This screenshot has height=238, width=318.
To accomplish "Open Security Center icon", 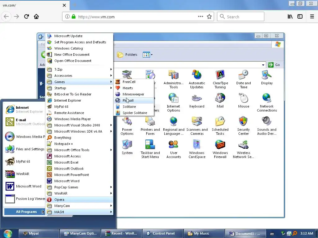I will coord(243,126).
